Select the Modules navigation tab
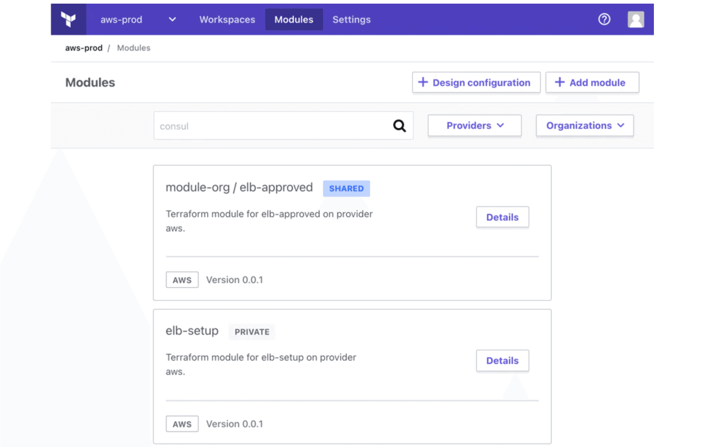Screen dimensions: 708x447 coord(294,19)
